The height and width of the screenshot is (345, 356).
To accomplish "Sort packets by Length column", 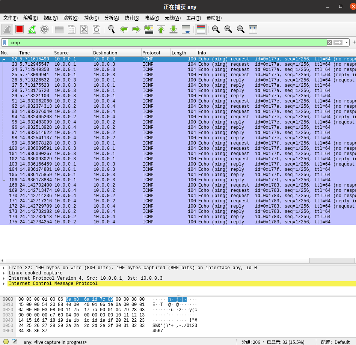I will tap(184, 53).
